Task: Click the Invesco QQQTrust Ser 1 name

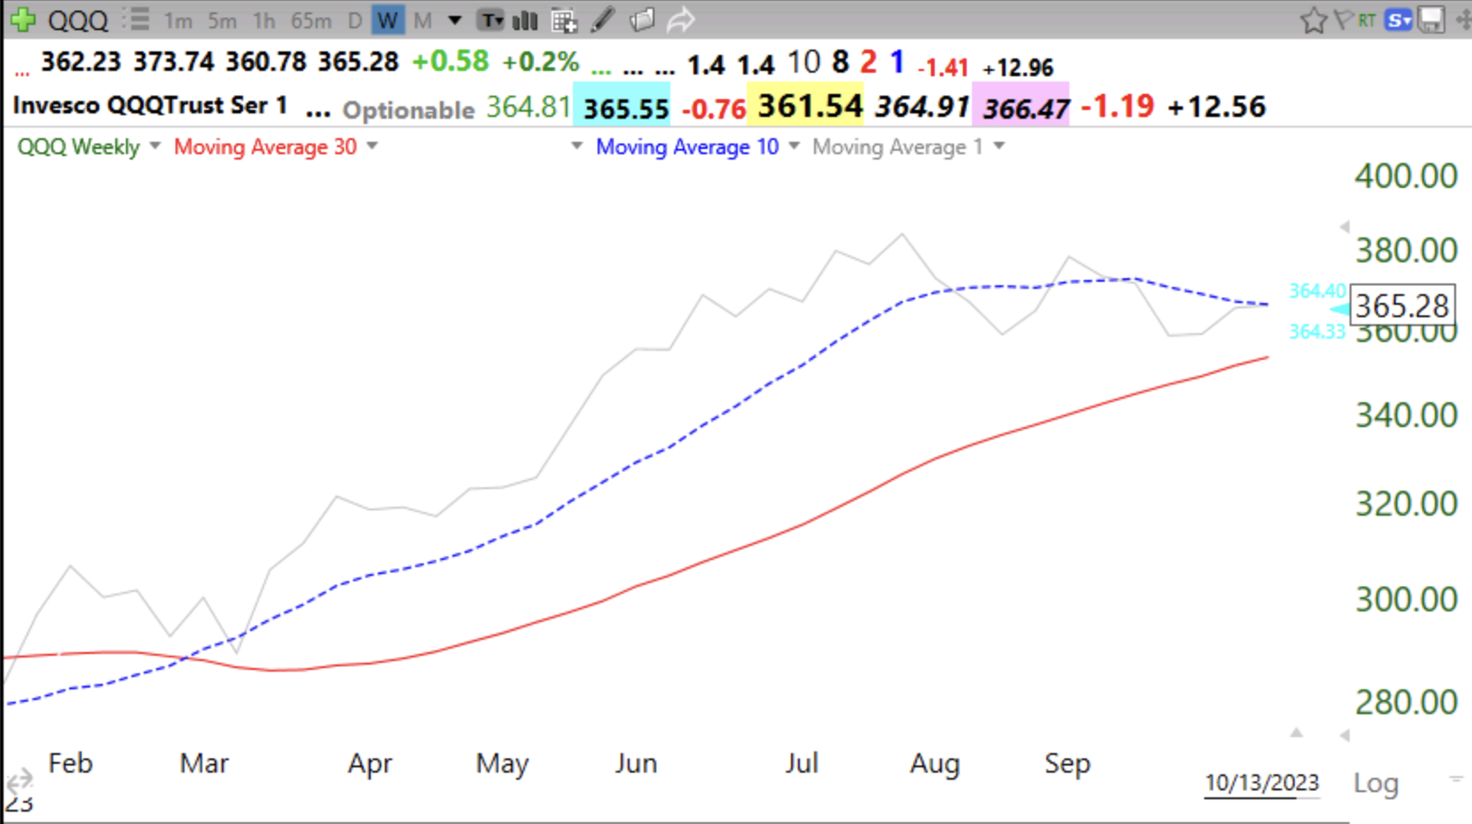Action: (x=150, y=105)
